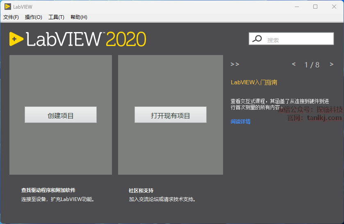Click the 创建项目 button
This screenshot has width=344, height=224.
pyautogui.click(x=61, y=115)
